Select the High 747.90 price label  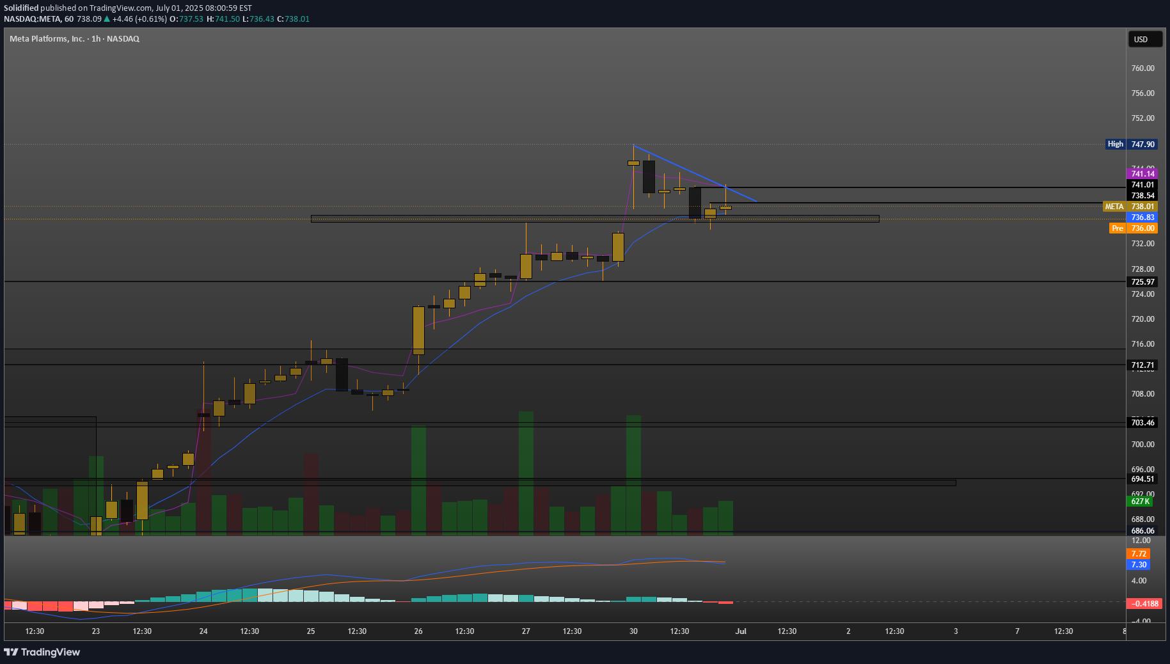pos(1131,145)
